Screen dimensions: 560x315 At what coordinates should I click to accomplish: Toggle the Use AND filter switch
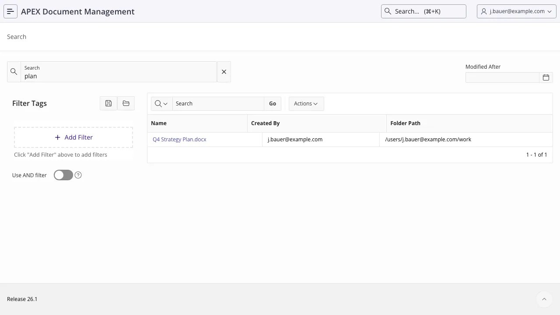(63, 175)
